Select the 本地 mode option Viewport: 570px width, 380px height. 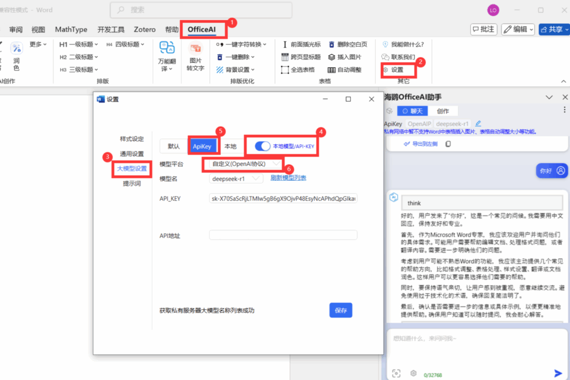point(230,146)
